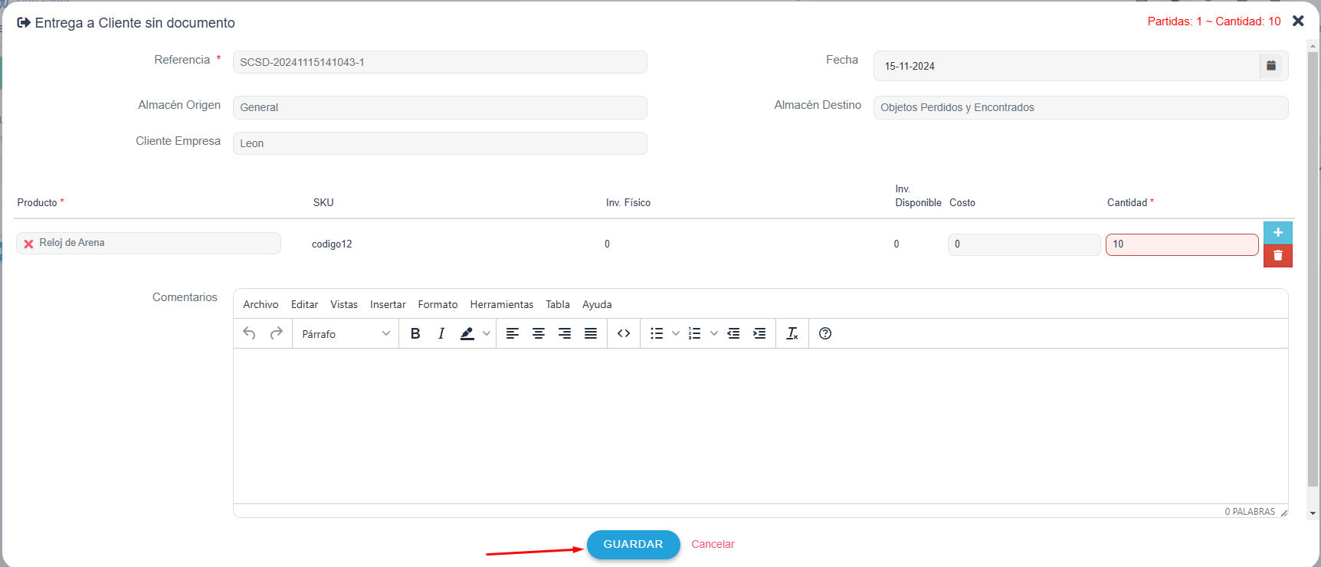Click the codigo12 SKU value
1321x567 pixels.
click(332, 244)
